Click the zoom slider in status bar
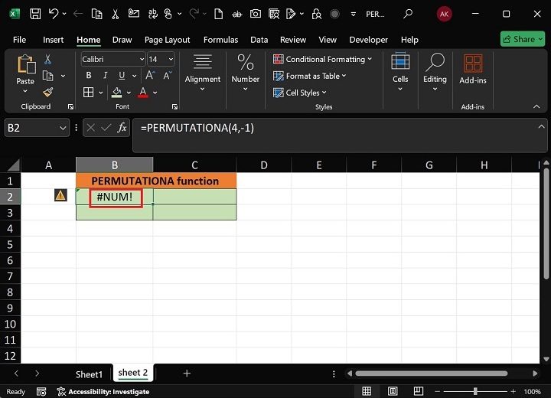Image resolution: width=551 pixels, height=398 pixels. (475, 391)
